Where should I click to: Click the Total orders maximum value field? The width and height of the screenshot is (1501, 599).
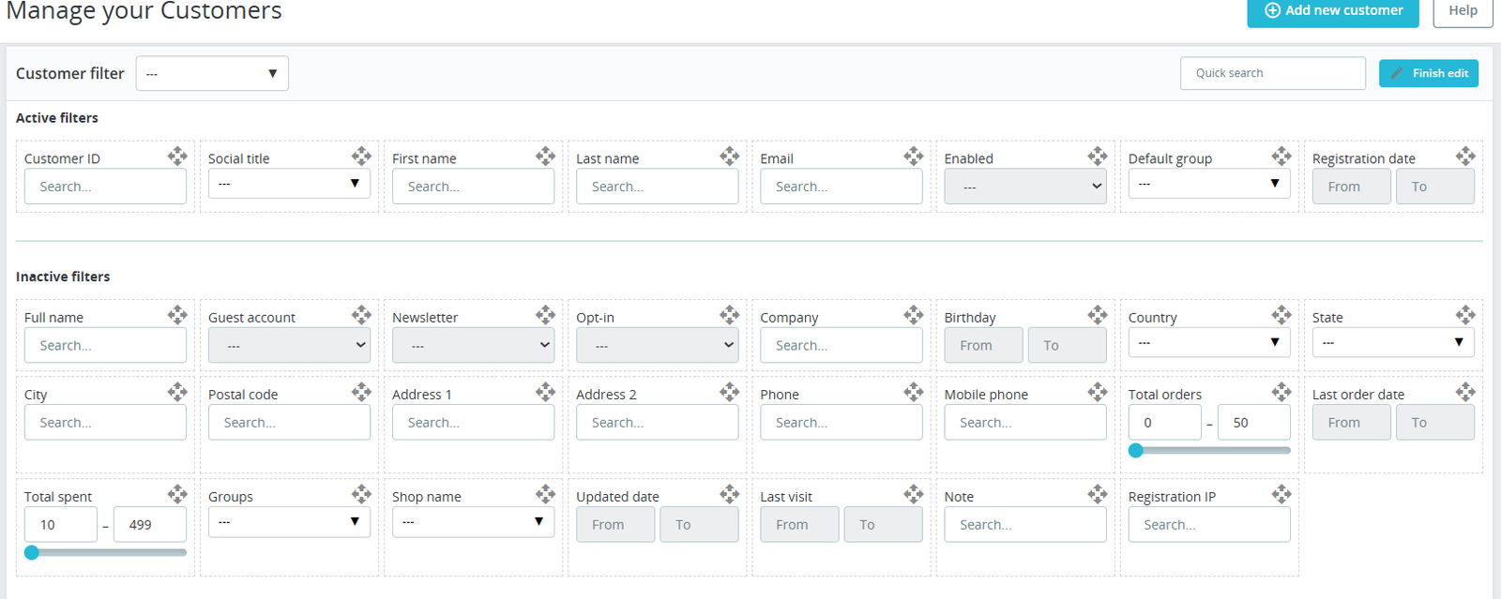point(1254,422)
